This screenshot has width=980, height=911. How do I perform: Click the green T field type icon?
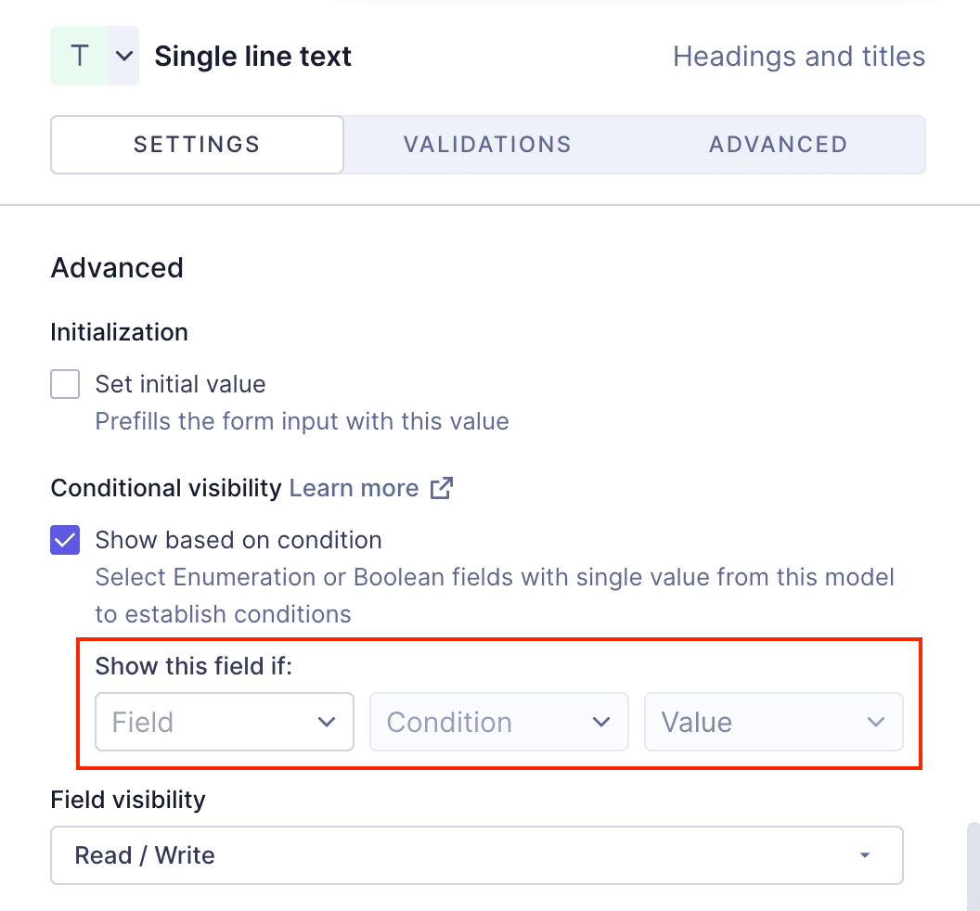[x=79, y=55]
